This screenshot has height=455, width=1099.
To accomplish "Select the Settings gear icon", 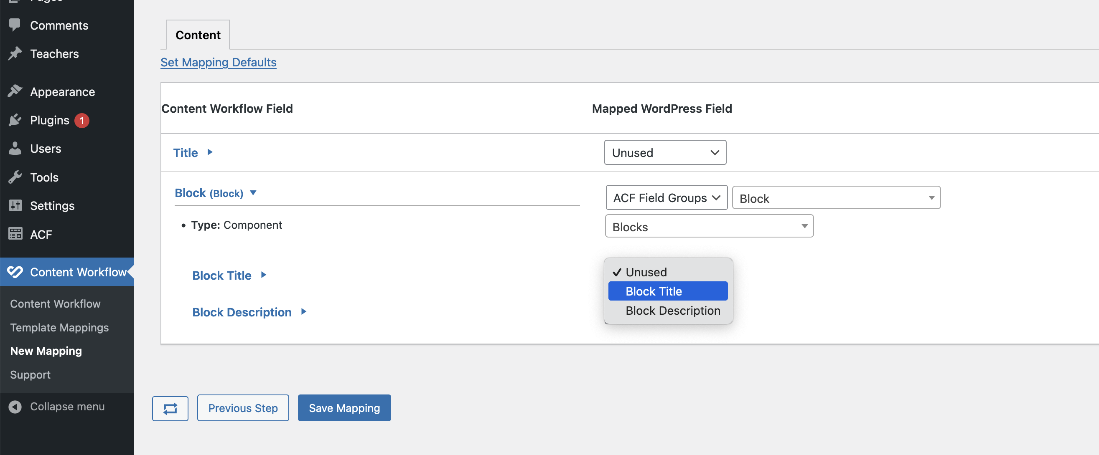I will click(x=15, y=205).
